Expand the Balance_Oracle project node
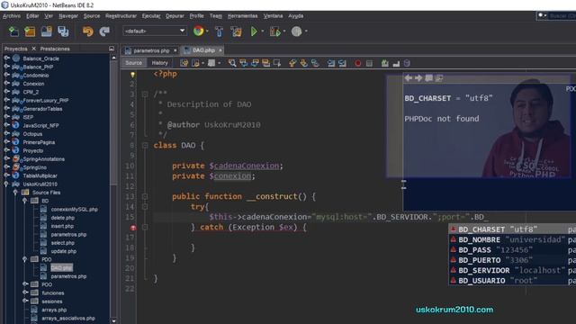576x324 pixels. 6,58
